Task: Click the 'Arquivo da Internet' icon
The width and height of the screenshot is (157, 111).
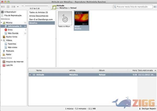Action: click(x=4, y=62)
